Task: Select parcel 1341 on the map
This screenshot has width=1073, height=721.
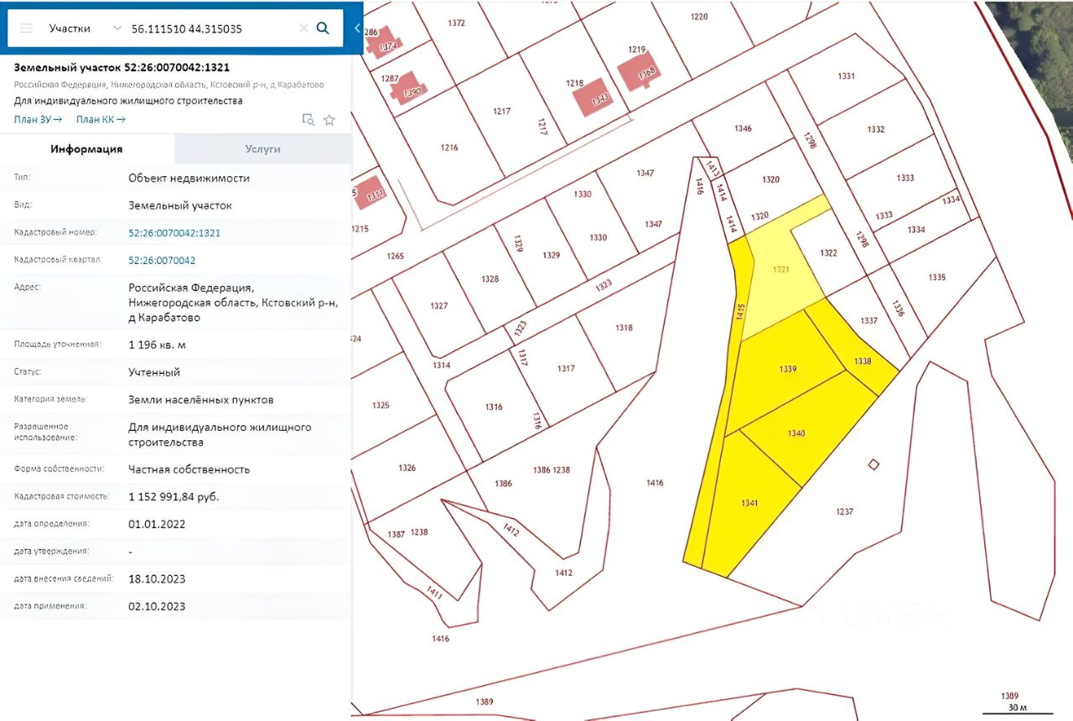Action: pyautogui.click(x=749, y=503)
